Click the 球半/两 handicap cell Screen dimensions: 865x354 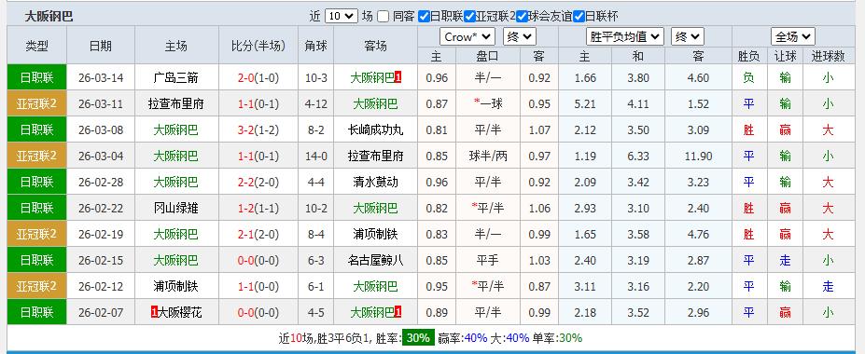point(488,157)
